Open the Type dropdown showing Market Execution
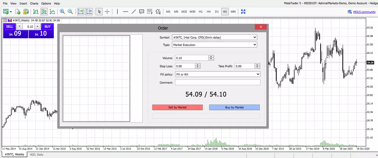Viewport: 378px width, 158px height. 214,45
